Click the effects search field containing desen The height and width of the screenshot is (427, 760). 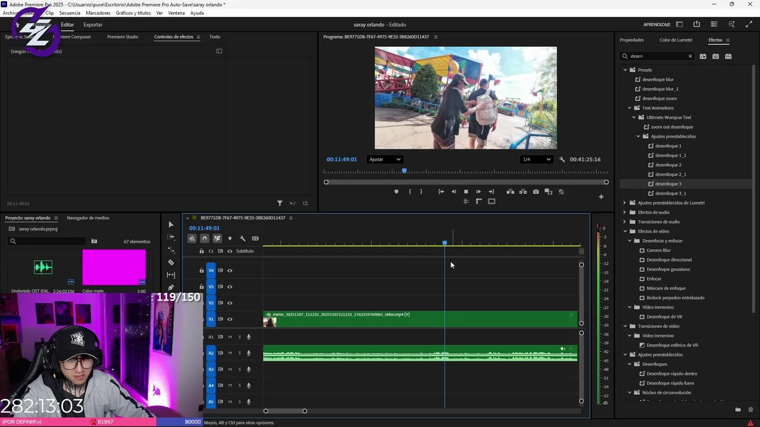point(657,56)
